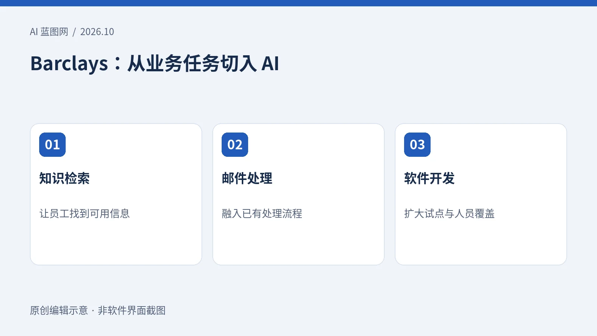Image resolution: width=597 pixels, height=336 pixels.
Task: Click the blue bar at the top of the slide
Action: point(298,3)
